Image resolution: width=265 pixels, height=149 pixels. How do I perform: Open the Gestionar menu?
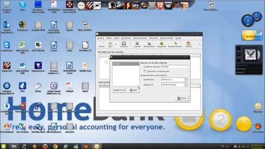click(x=126, y=38)
